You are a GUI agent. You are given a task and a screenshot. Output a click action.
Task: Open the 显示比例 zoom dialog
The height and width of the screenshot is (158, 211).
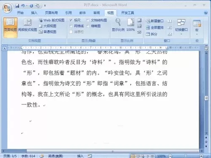click(x=118, y=25)
